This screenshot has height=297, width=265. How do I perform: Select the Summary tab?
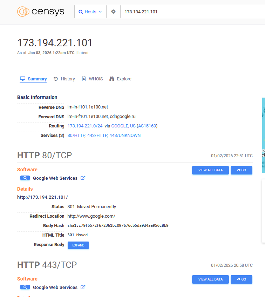34,79
